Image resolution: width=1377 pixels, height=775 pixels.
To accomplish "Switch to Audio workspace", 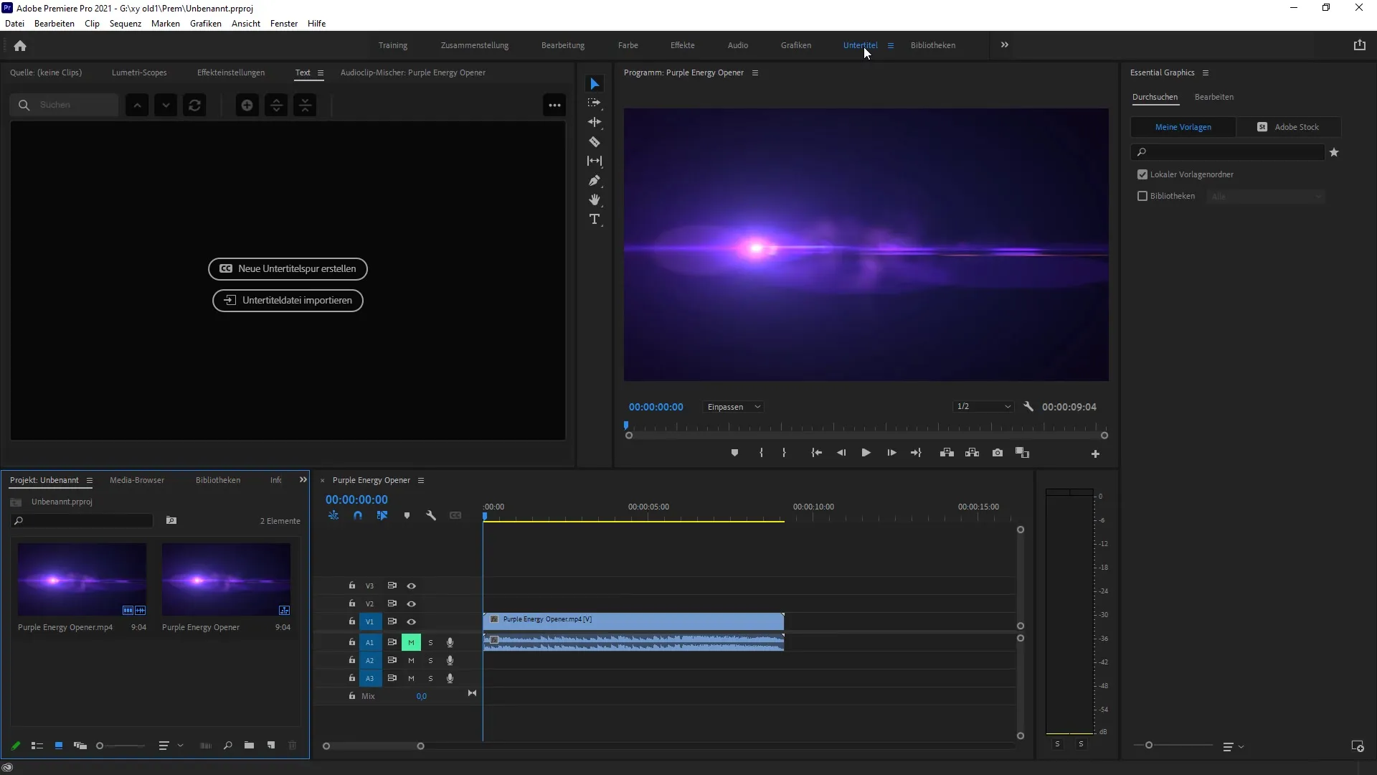I will tap(737, 45).
